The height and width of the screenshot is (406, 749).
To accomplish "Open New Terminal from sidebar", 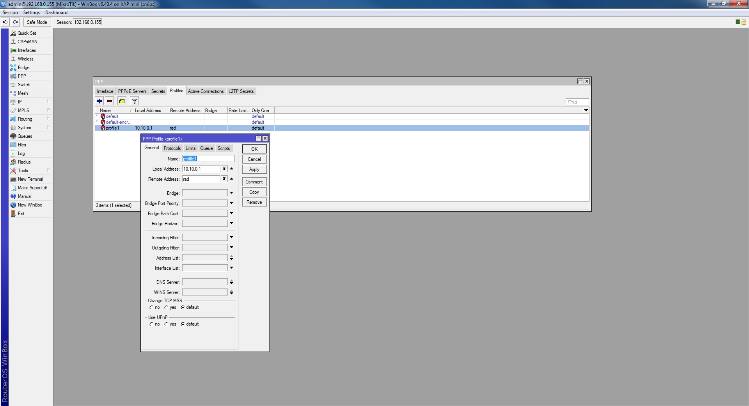I will [x=30, y=179].
